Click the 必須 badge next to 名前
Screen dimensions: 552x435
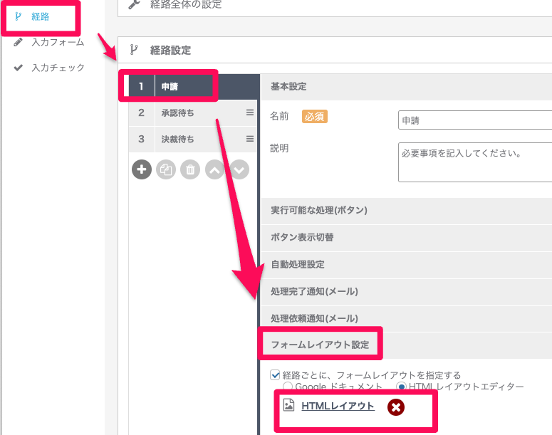pos(315,117)
